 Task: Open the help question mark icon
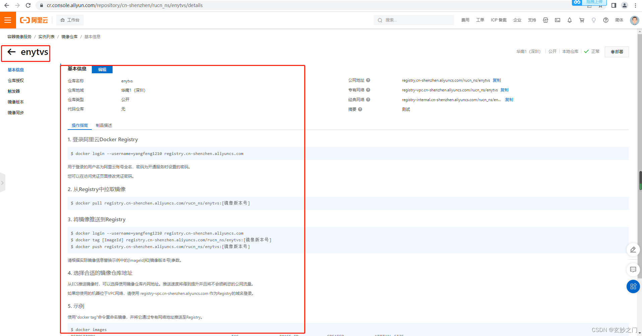pyautogui.click(x=606, y=20)
